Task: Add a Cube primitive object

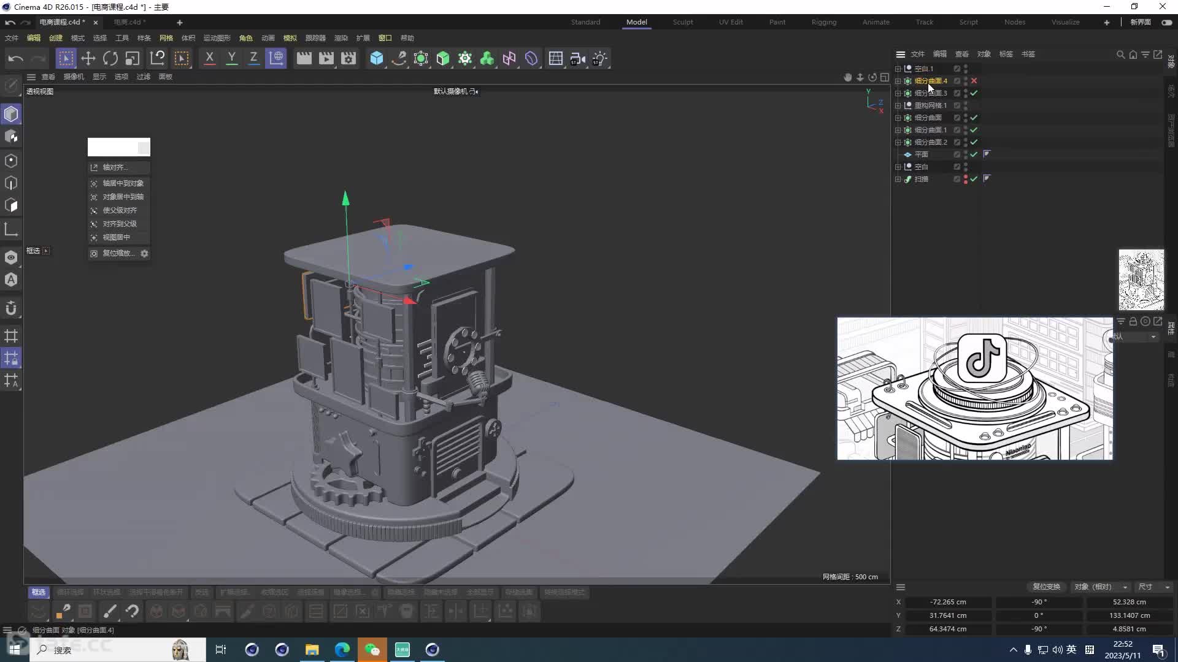Action: 377,58
